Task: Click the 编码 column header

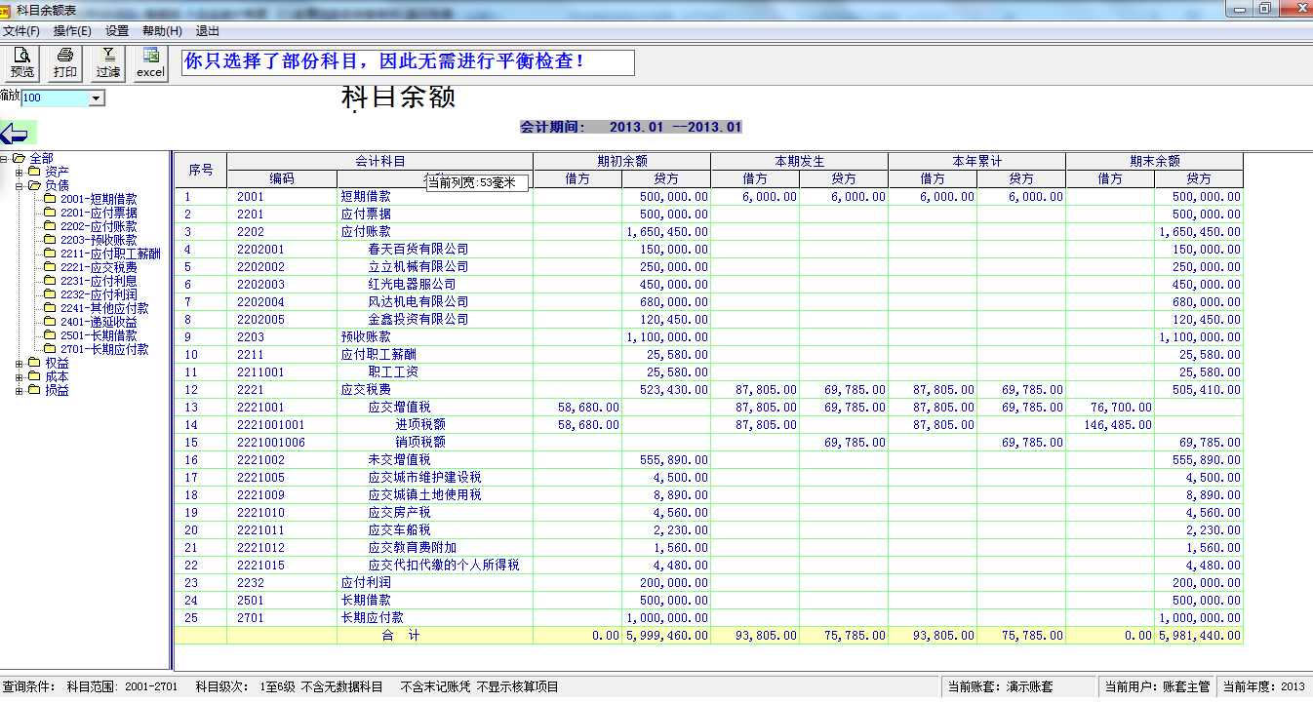Action: pos(282,179)
